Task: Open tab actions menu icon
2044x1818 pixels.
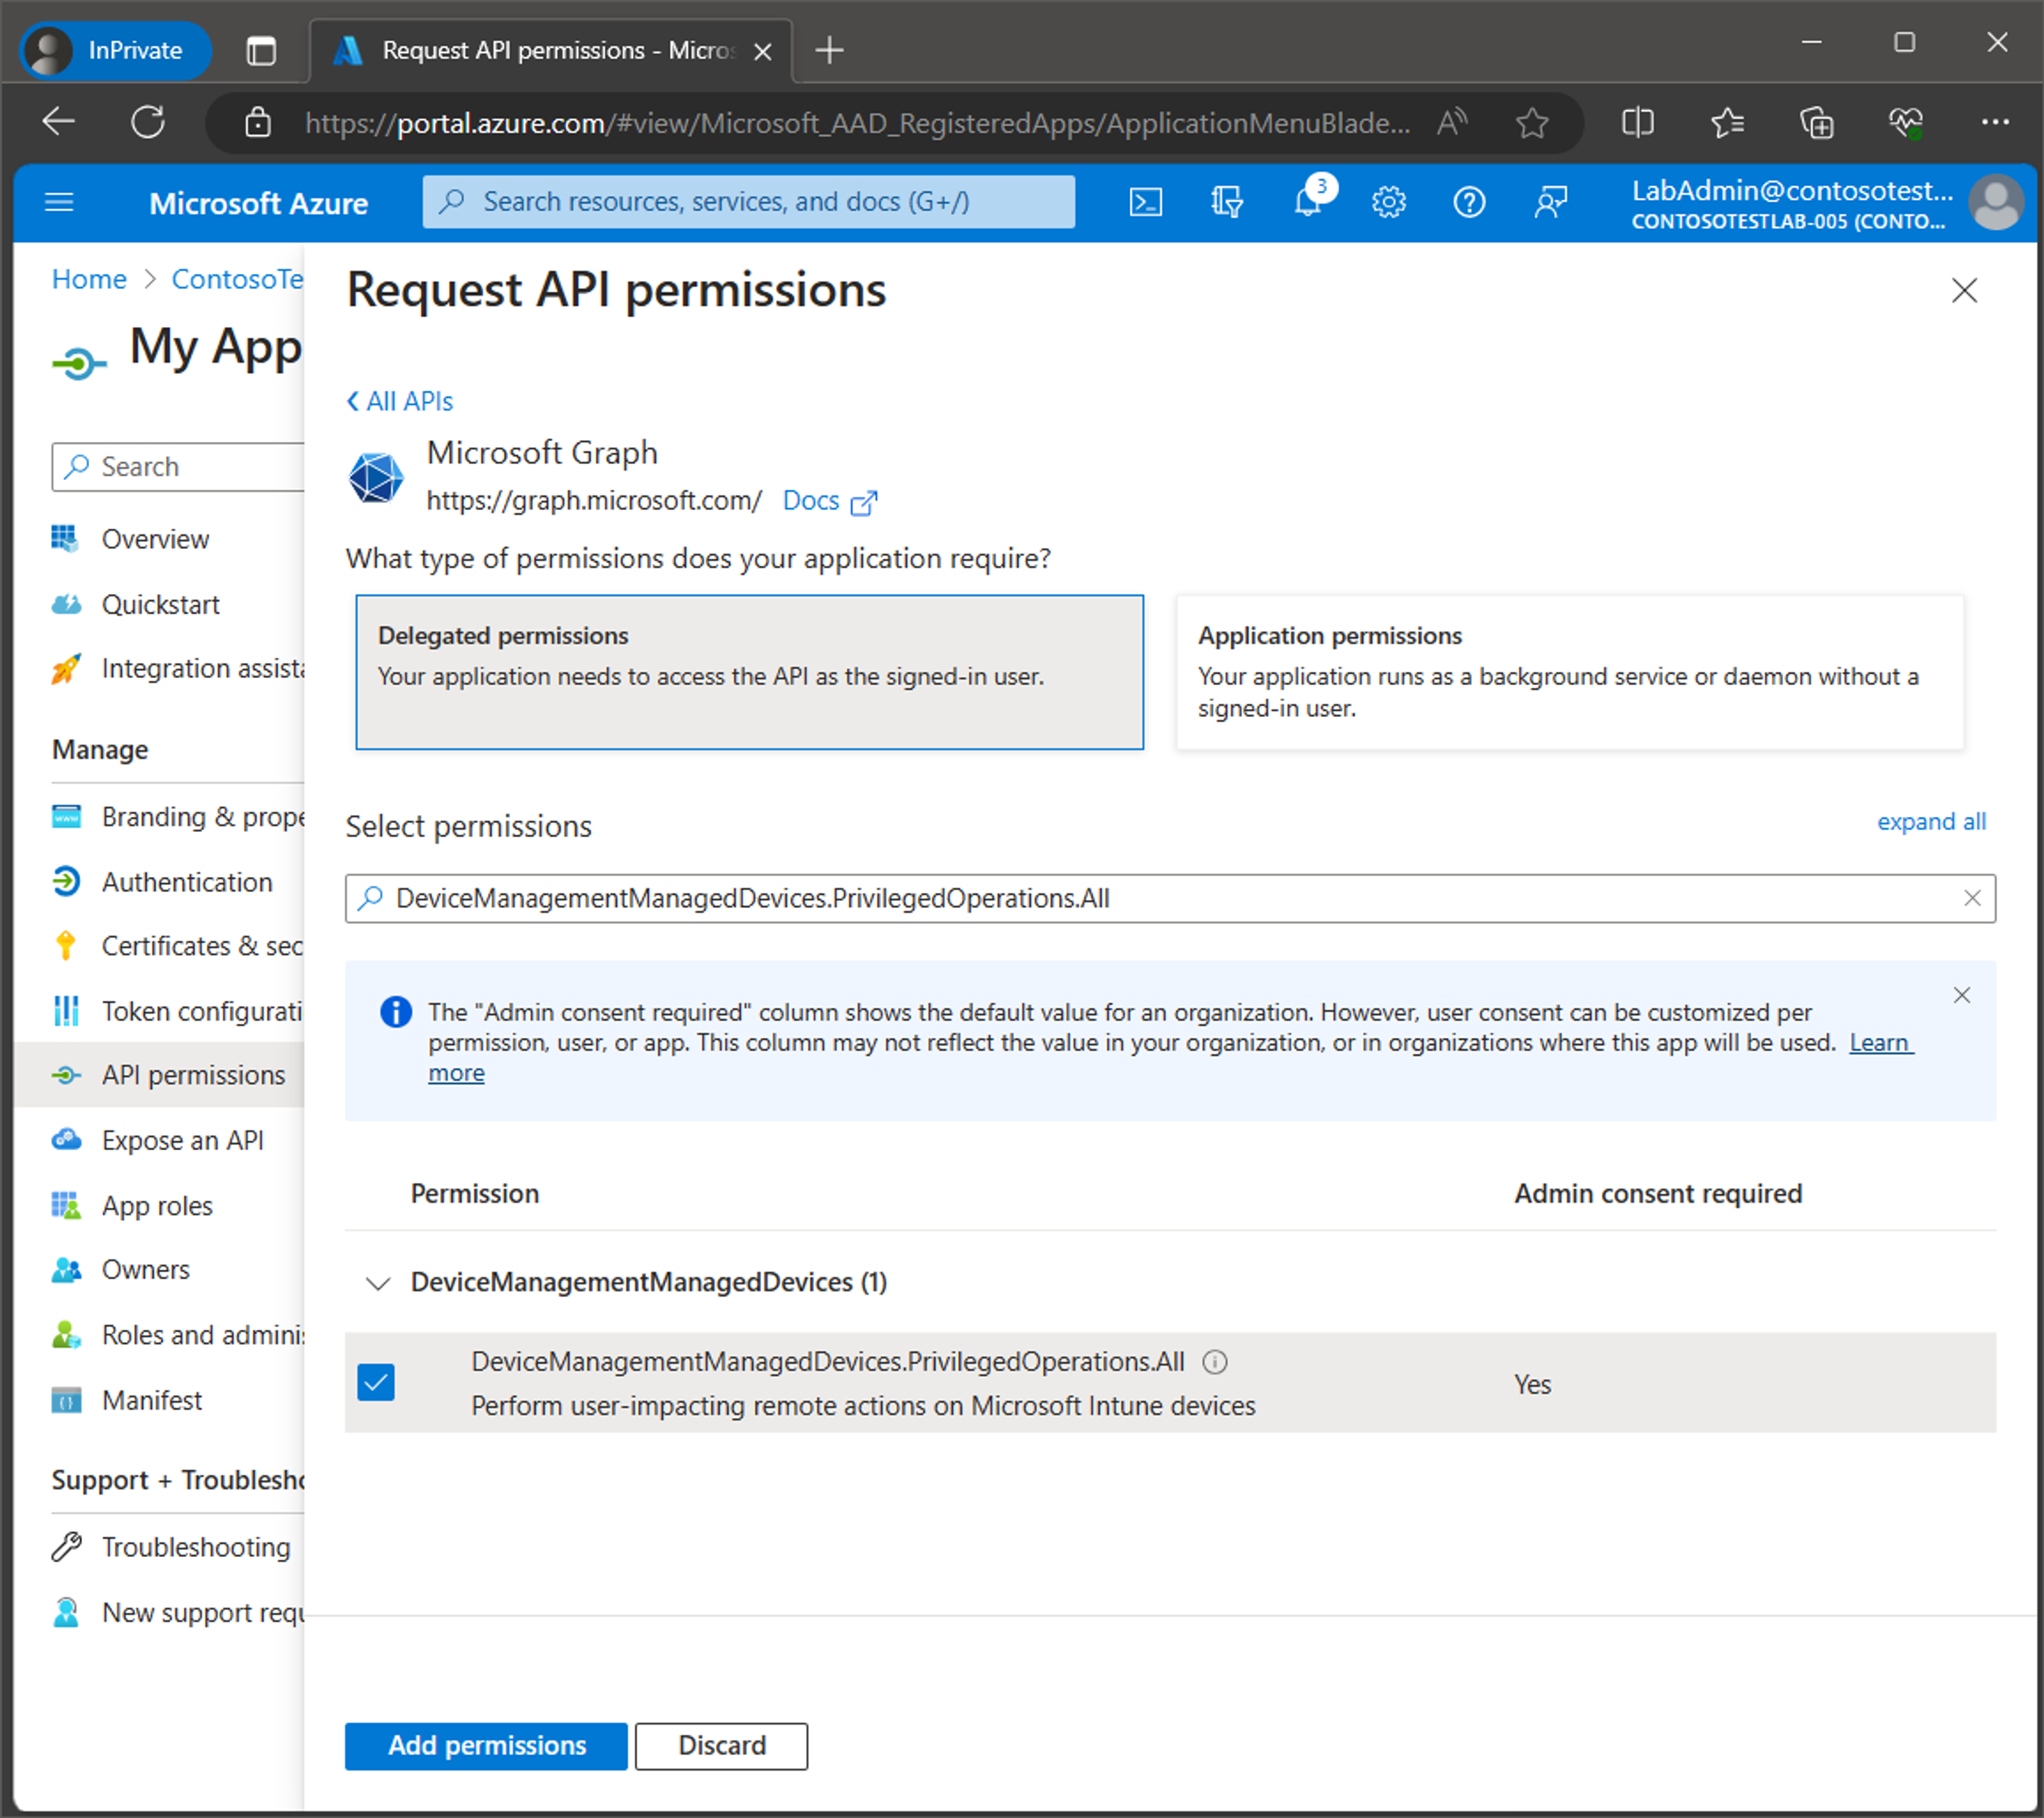Action: pos(261,50)
